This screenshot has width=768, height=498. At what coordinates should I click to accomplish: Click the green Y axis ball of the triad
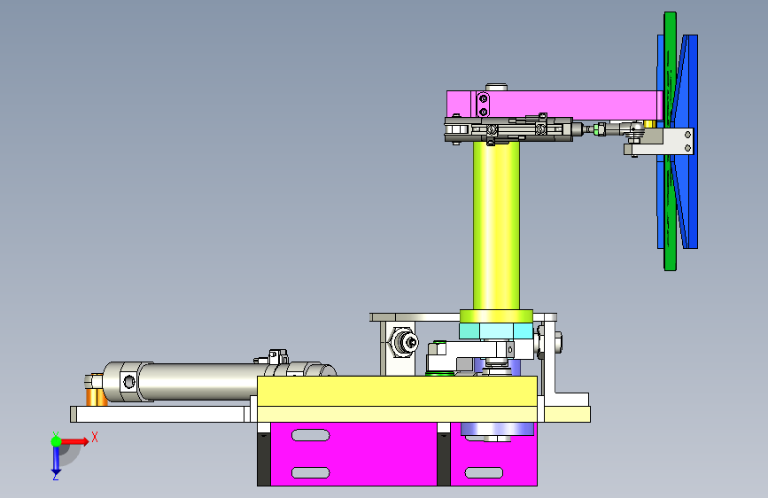point(56,441)
